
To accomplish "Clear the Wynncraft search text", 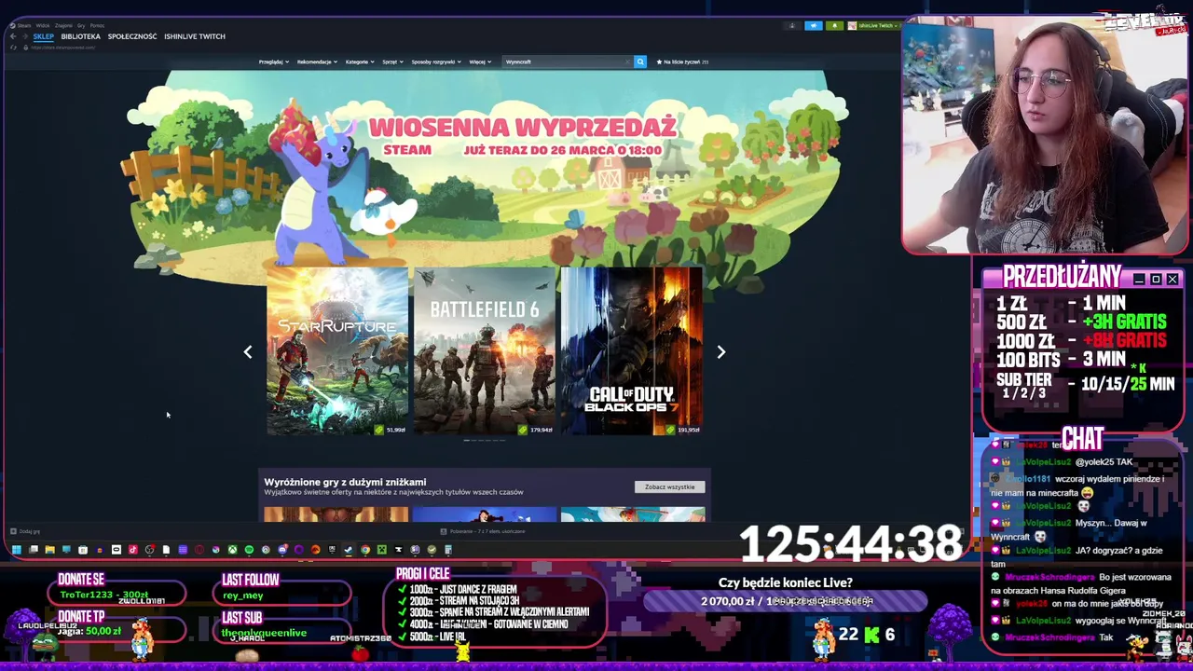I will [627, 62].
